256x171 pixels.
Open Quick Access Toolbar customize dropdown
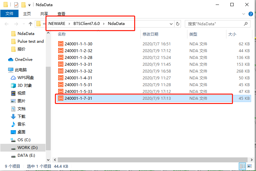[x=29, y=5]
